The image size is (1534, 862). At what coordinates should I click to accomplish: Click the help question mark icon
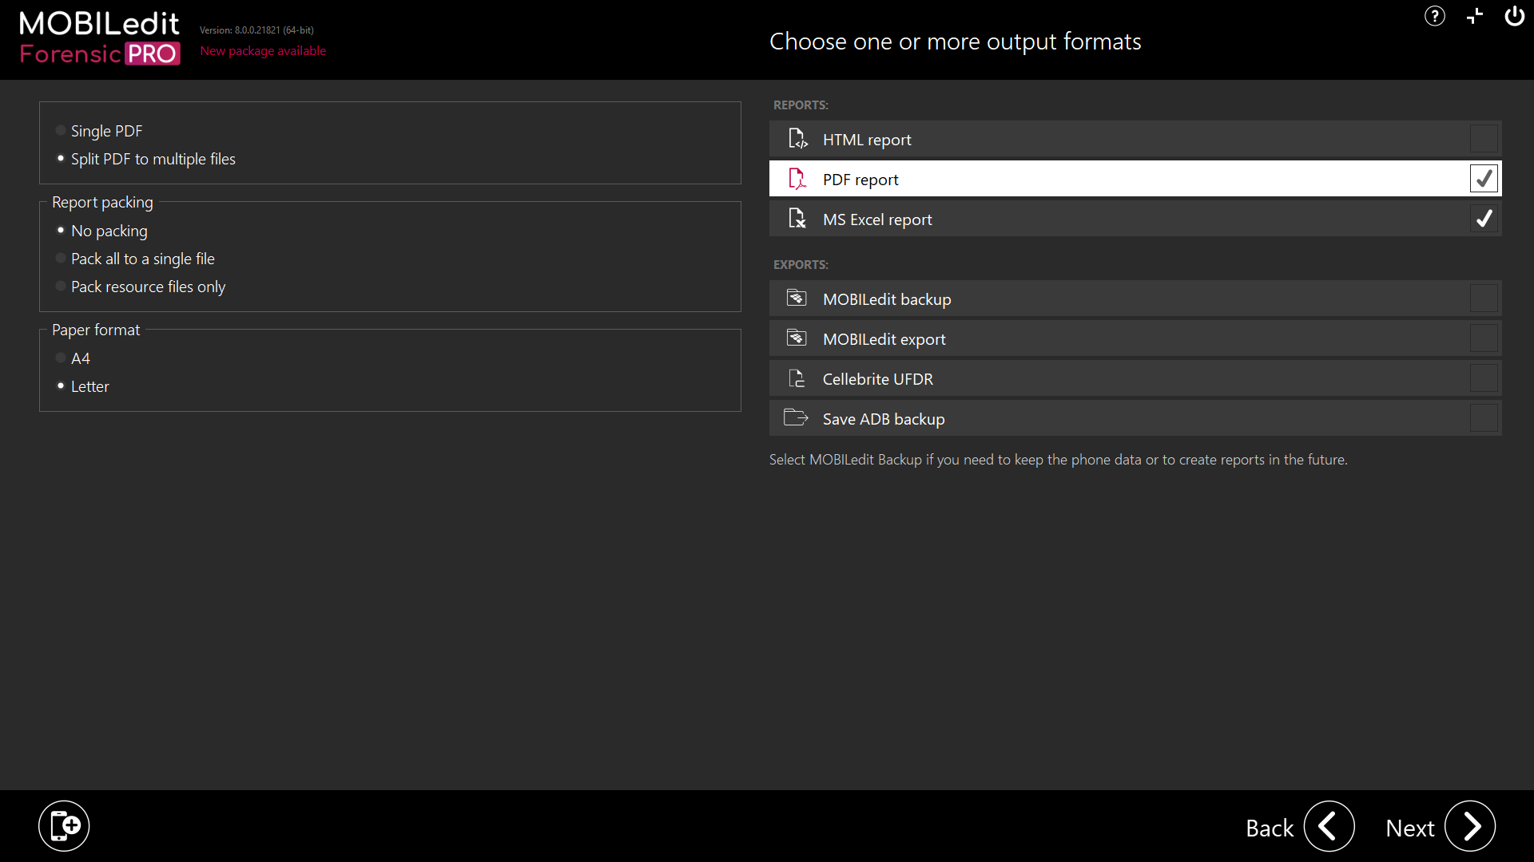pyautogui.click(x=1434, y=16)
